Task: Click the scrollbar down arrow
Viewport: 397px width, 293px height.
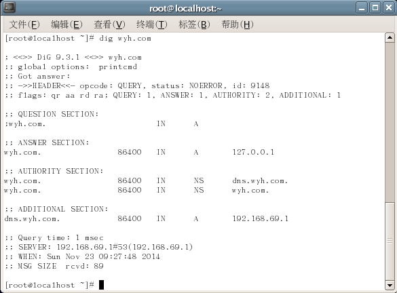Action: (390, 286)
